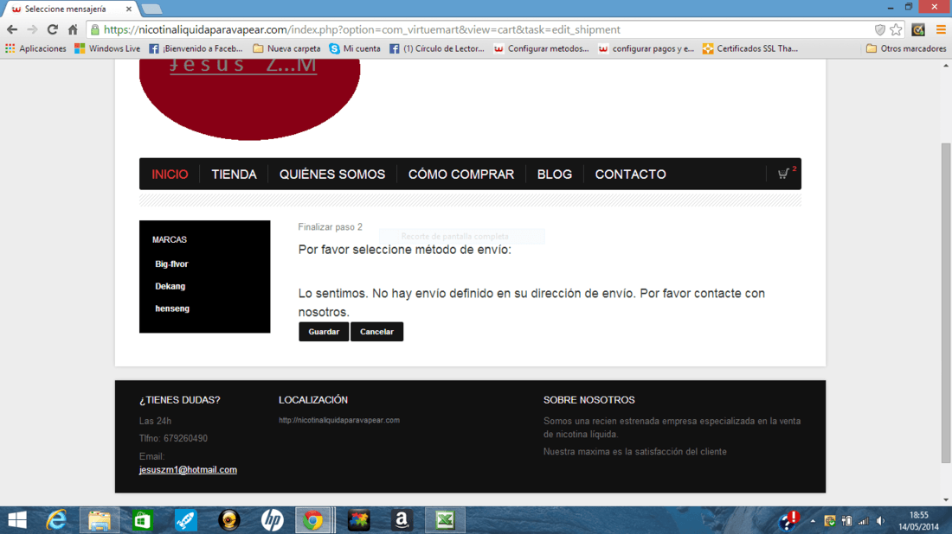Click the Guardar button
The height and width of the screenshot is (534, 952).
pyautogui.click(x=324, y=332)
